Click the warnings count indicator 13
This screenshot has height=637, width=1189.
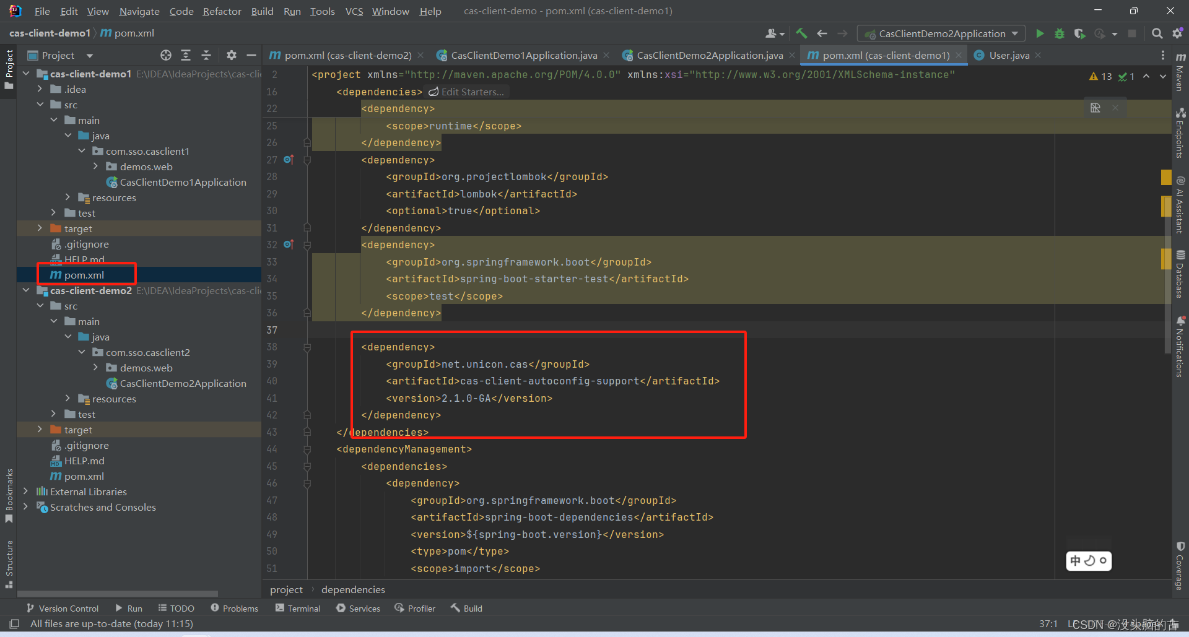(1100, 76)
